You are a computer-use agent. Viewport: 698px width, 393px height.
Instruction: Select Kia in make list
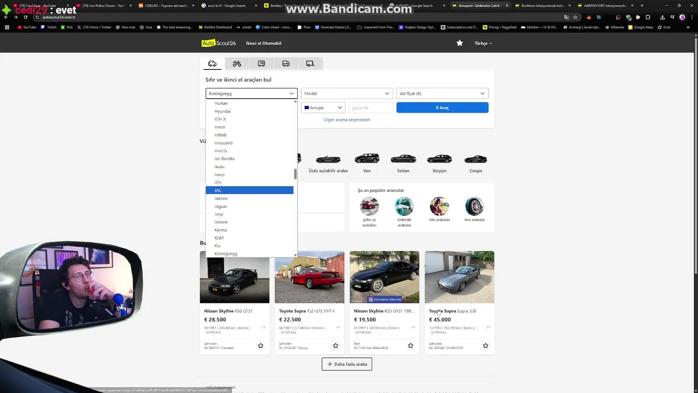249,246
